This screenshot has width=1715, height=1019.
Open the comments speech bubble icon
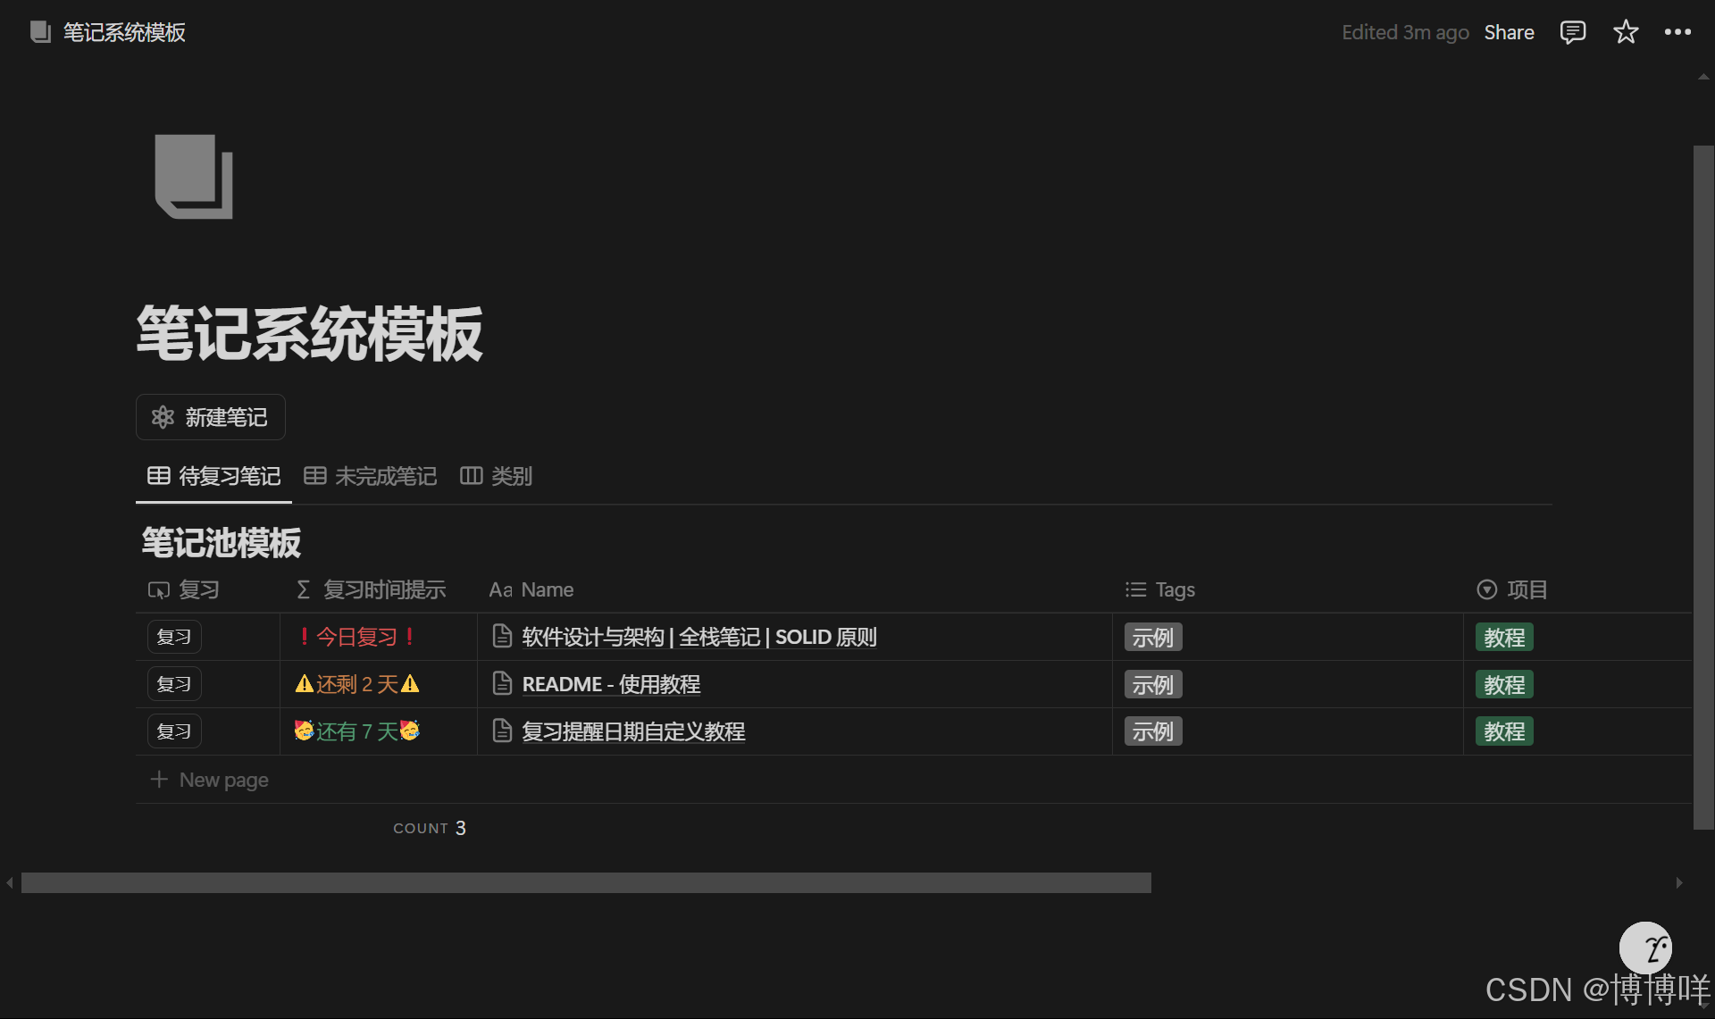pyautogui.click(x=1572, y=33)
